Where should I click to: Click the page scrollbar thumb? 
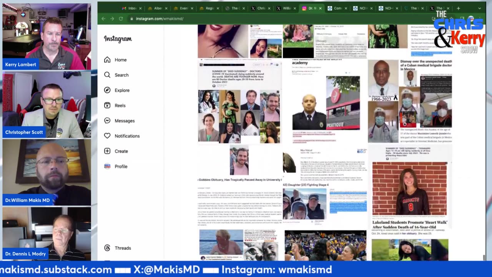[x=484, y=257]
